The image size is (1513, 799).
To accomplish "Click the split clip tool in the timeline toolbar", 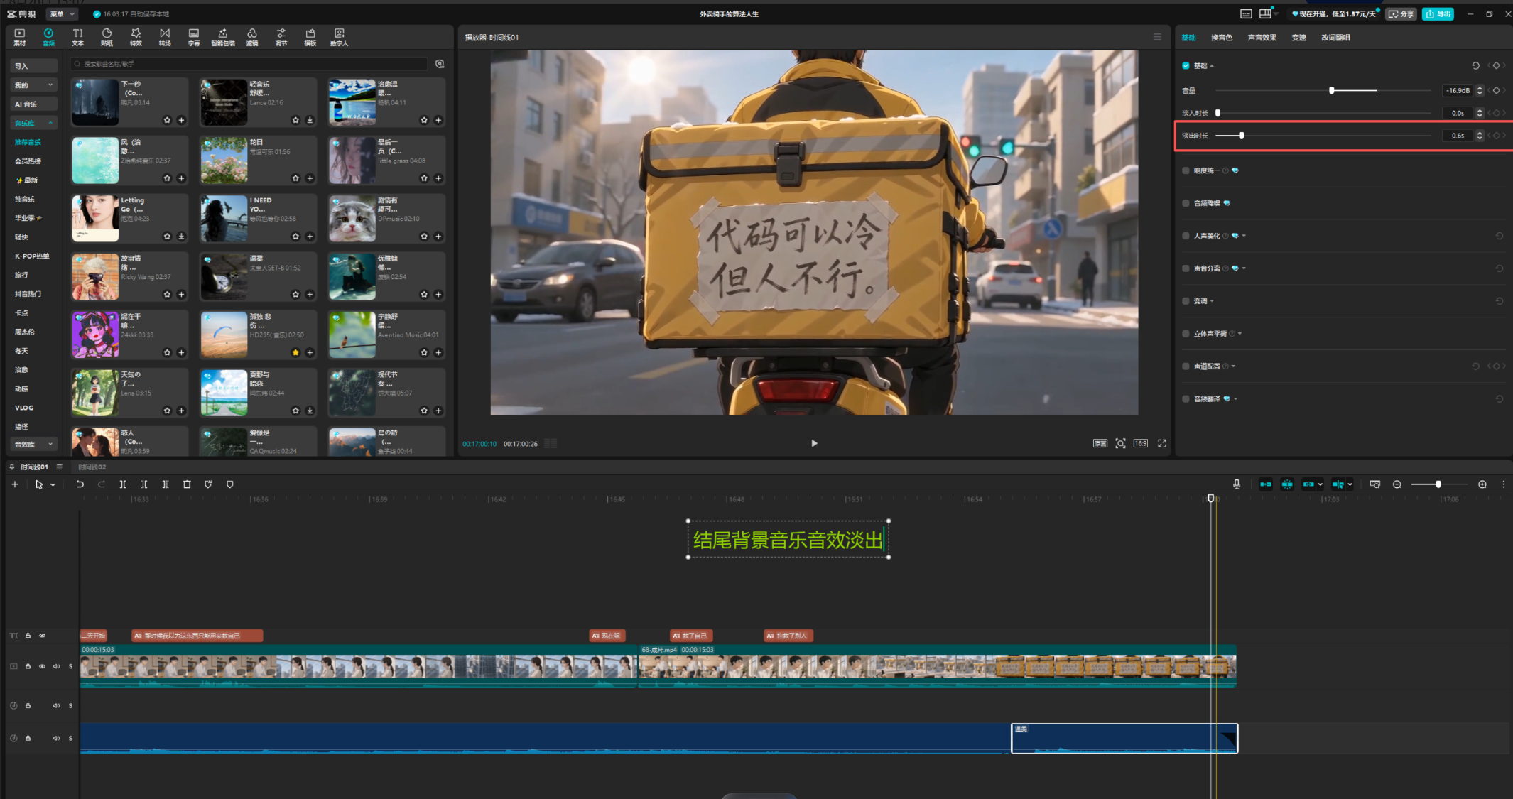I will [123, 484].
